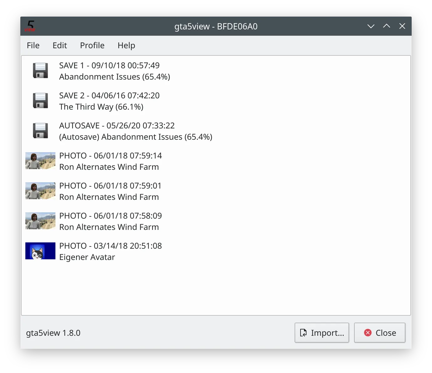The width and height of the screenshot is (432, 373).
Task: Click the floppy disk icon for SAVE 2
Action: [40, 101]
